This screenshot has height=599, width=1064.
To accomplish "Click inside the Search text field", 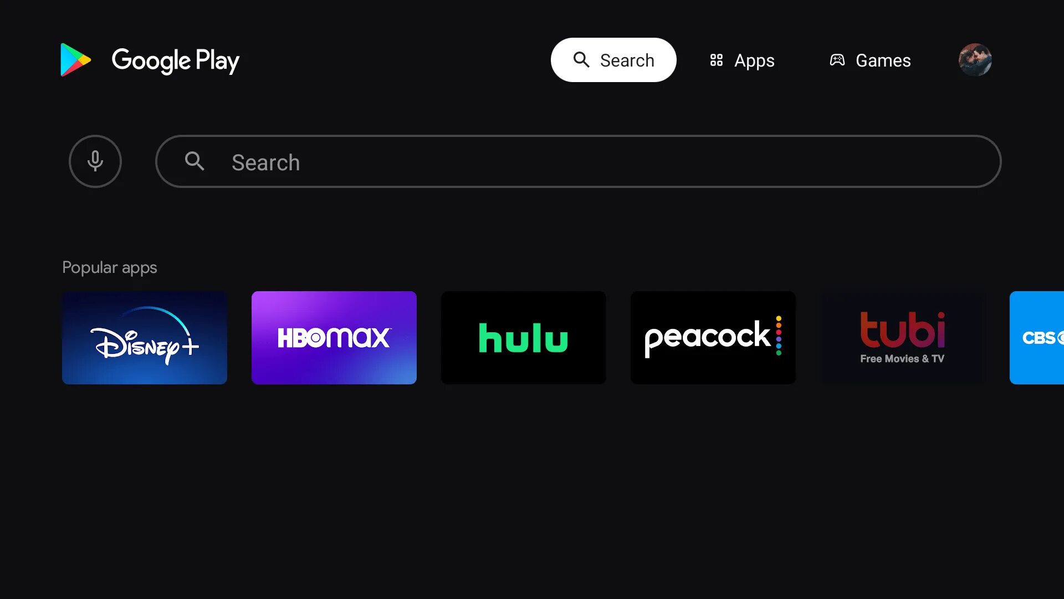I will (x=579, y=161).
